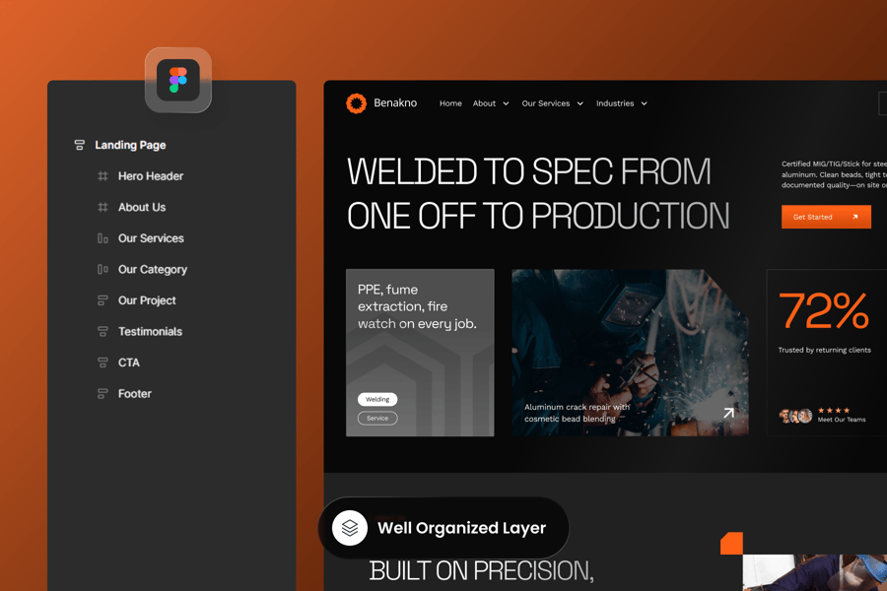Image resolution: width=887 pixels, height=591 pixels.
Task: Click the Benakno sun logo icon
Action: tap(356, 103)
